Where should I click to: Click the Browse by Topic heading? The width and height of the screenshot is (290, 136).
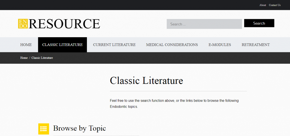point(80,128)
